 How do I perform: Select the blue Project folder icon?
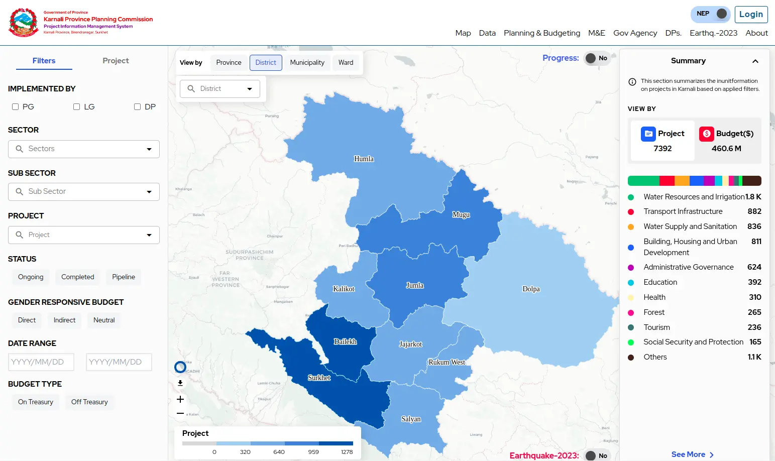(648, 134)
